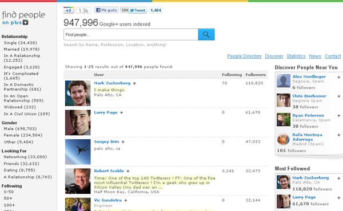The height and width of the screenshot is (211, 343).
Task: Filter by In A Domestic Partnership
Action: (x=22, y=87)
